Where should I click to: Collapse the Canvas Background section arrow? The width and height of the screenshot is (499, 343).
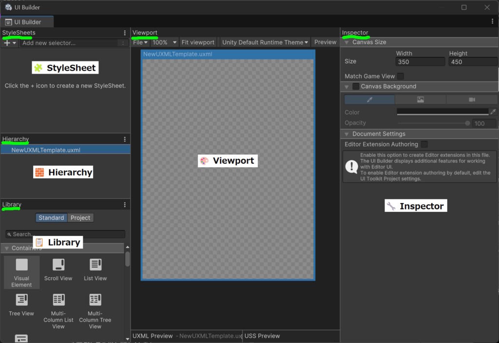tap(347, 87)
